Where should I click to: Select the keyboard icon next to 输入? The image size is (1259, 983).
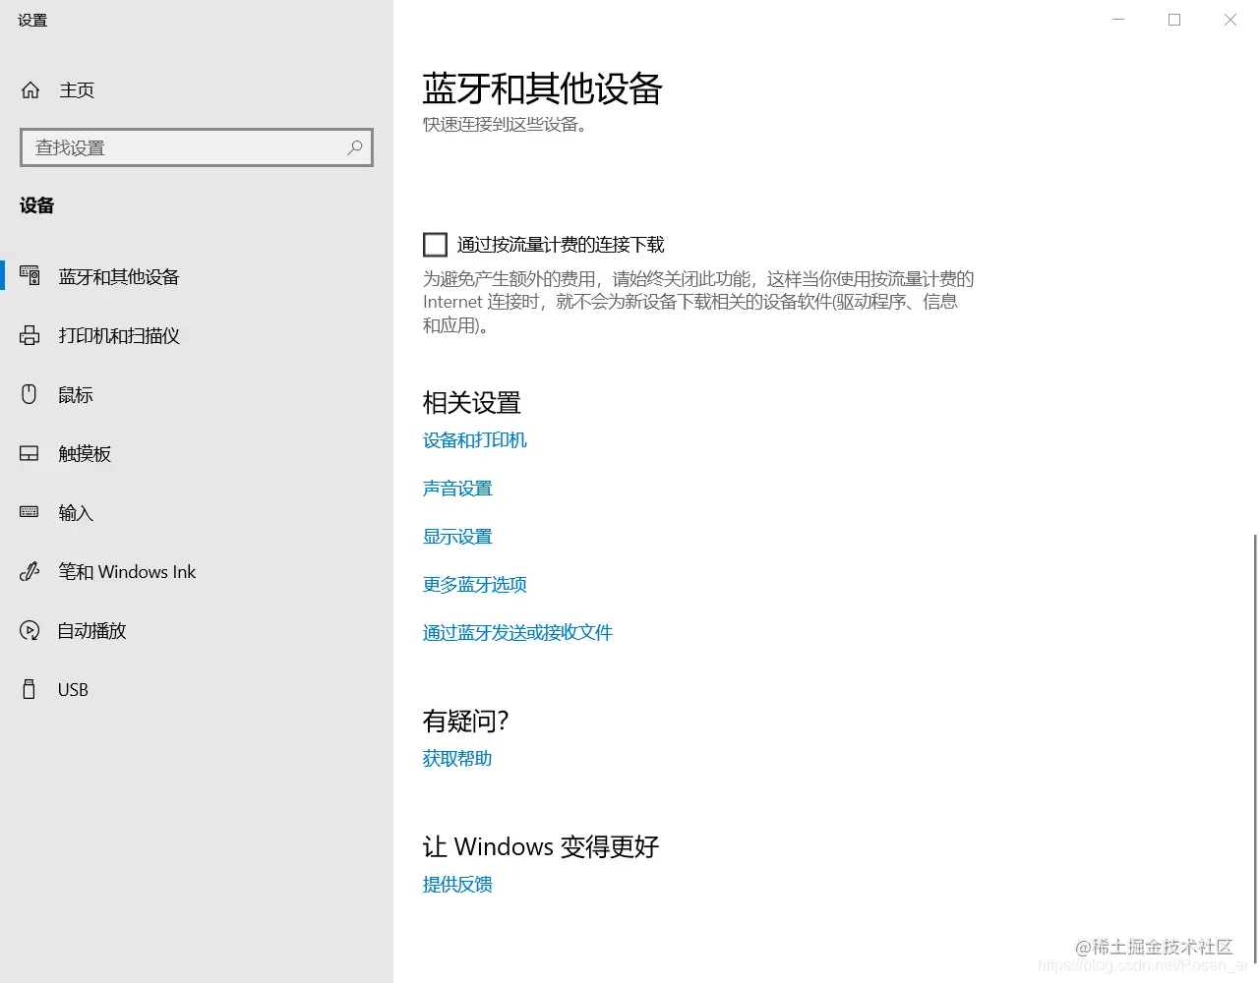tap(30, 512)
